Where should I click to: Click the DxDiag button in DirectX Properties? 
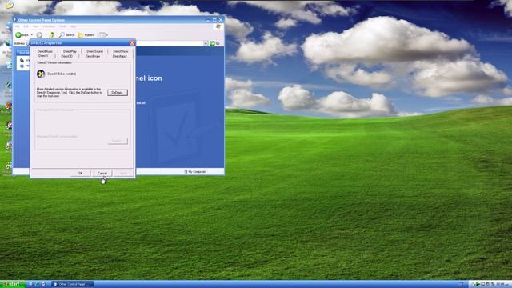(118, 93)
